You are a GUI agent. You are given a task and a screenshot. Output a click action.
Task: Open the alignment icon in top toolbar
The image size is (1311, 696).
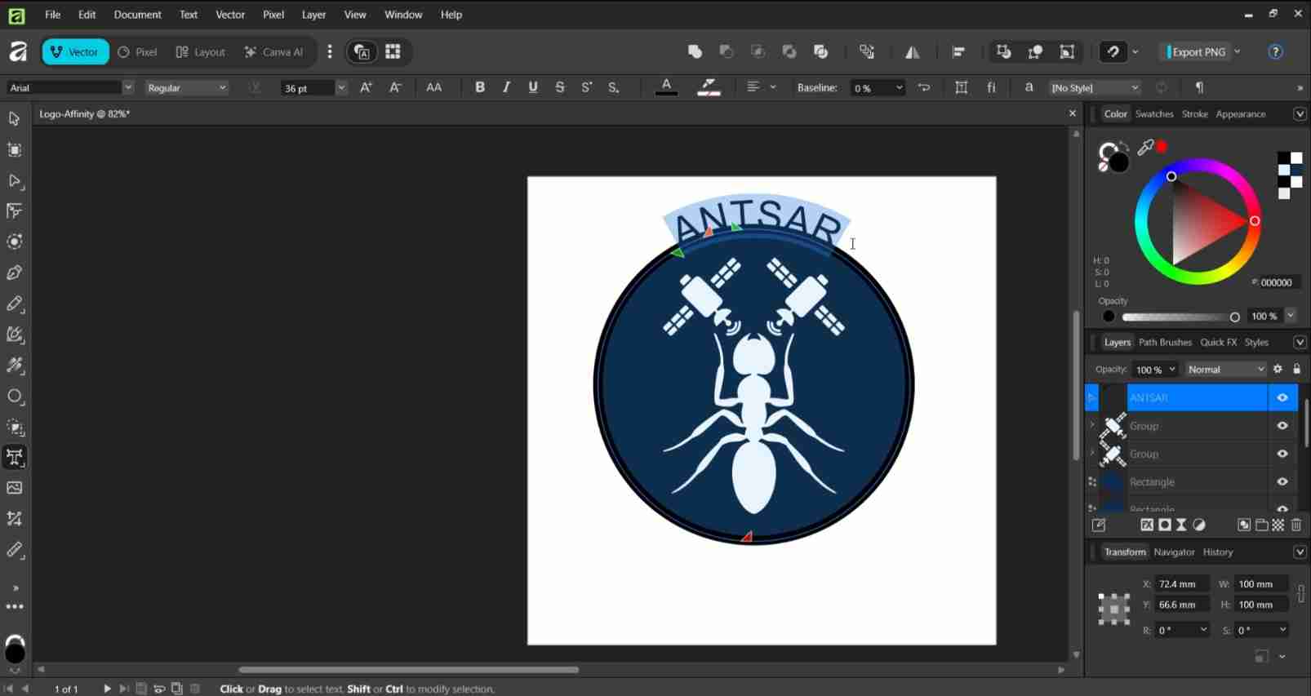958,51
